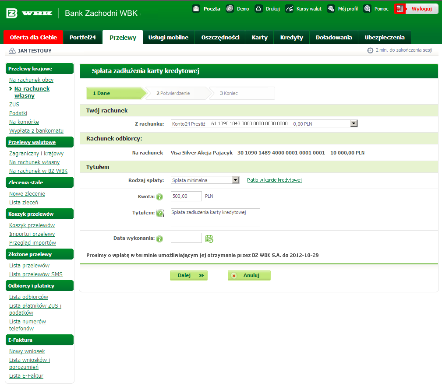Click the Przelewy krajowe section header
The image size is (442, 386).
[x=39, y=69]
